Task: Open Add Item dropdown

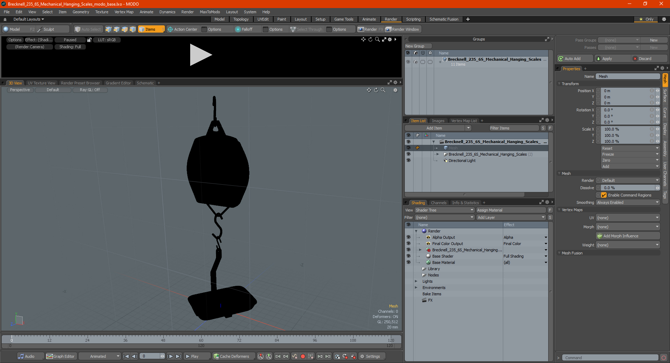Action: pos(438,128)
